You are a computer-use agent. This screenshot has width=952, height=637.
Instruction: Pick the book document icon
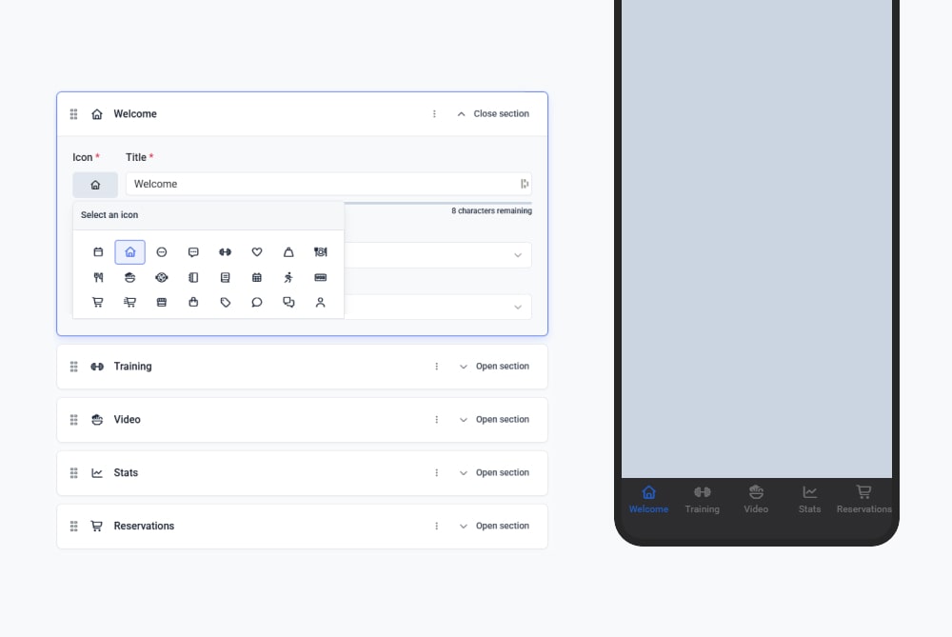pos(226,277)
